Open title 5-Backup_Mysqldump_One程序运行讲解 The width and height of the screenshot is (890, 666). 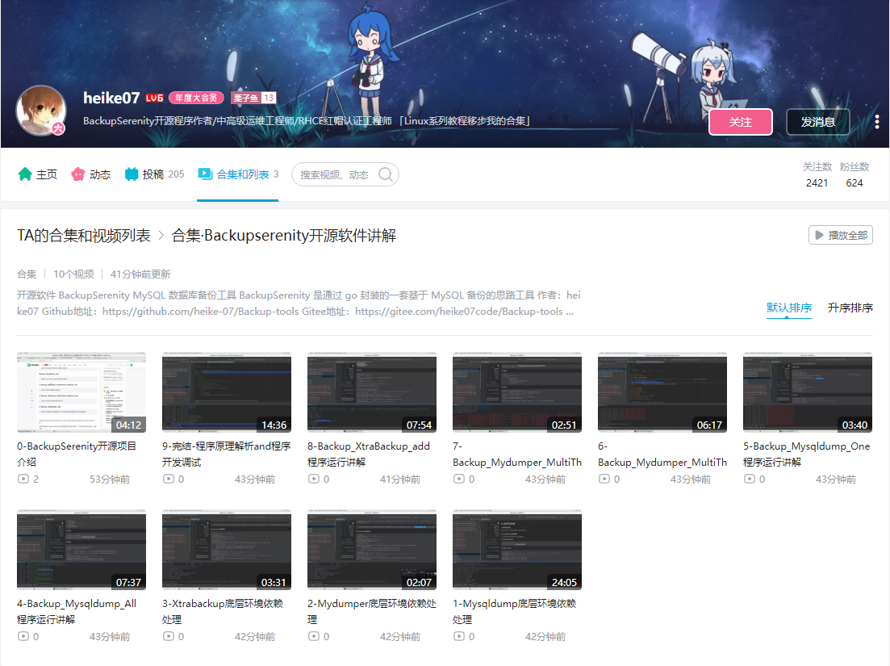807,454
